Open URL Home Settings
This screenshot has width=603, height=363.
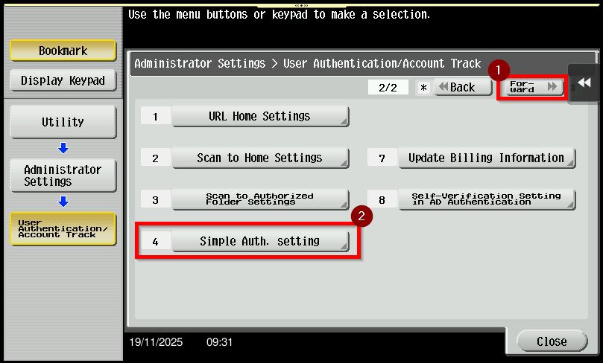[260, 116]
